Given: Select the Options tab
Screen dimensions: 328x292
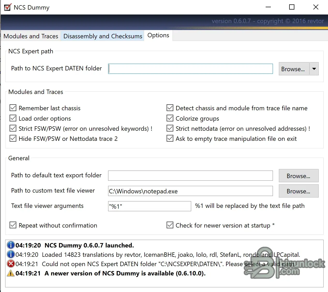Looking at the screenshot, I should click(158, 35).
